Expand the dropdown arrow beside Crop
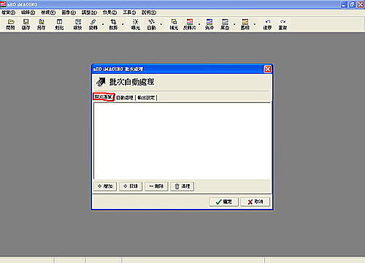This screenshot has height=263, width=365. click(x=123, y=24)
